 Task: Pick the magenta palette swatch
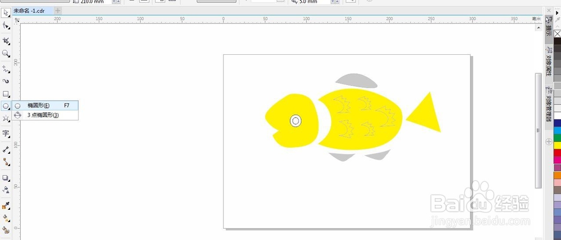[x=557, y=160]
